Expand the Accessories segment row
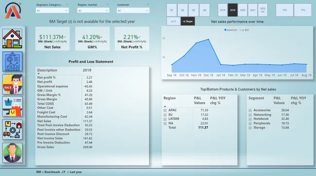316x176 pixels. click(250, 110)
